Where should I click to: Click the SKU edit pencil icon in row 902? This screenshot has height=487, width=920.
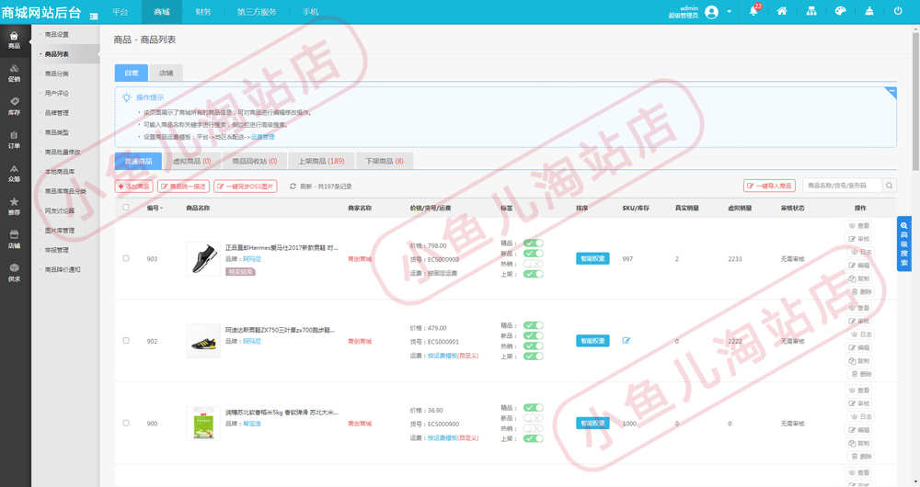(626, 341)
